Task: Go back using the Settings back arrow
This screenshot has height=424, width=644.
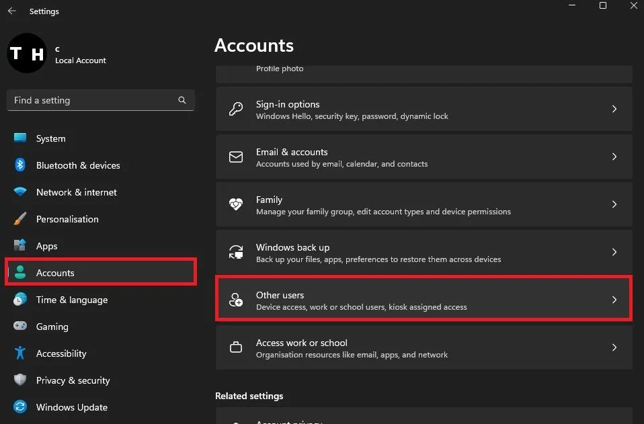Action: (x=12, y=11)
